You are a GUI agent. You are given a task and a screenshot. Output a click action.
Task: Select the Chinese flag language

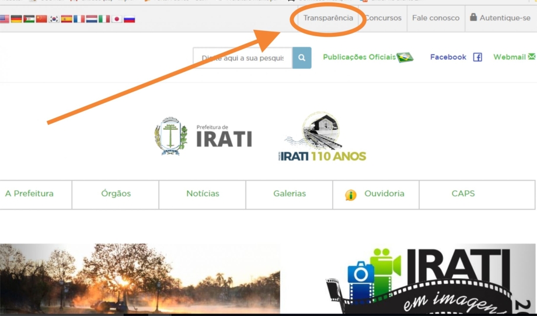[x=41, y=19]
